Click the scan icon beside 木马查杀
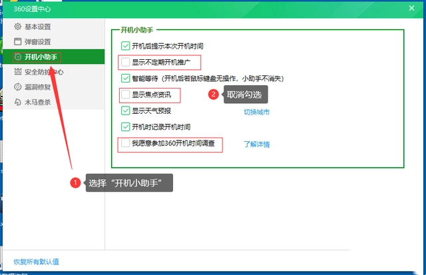426x275 pixels. 18,102
